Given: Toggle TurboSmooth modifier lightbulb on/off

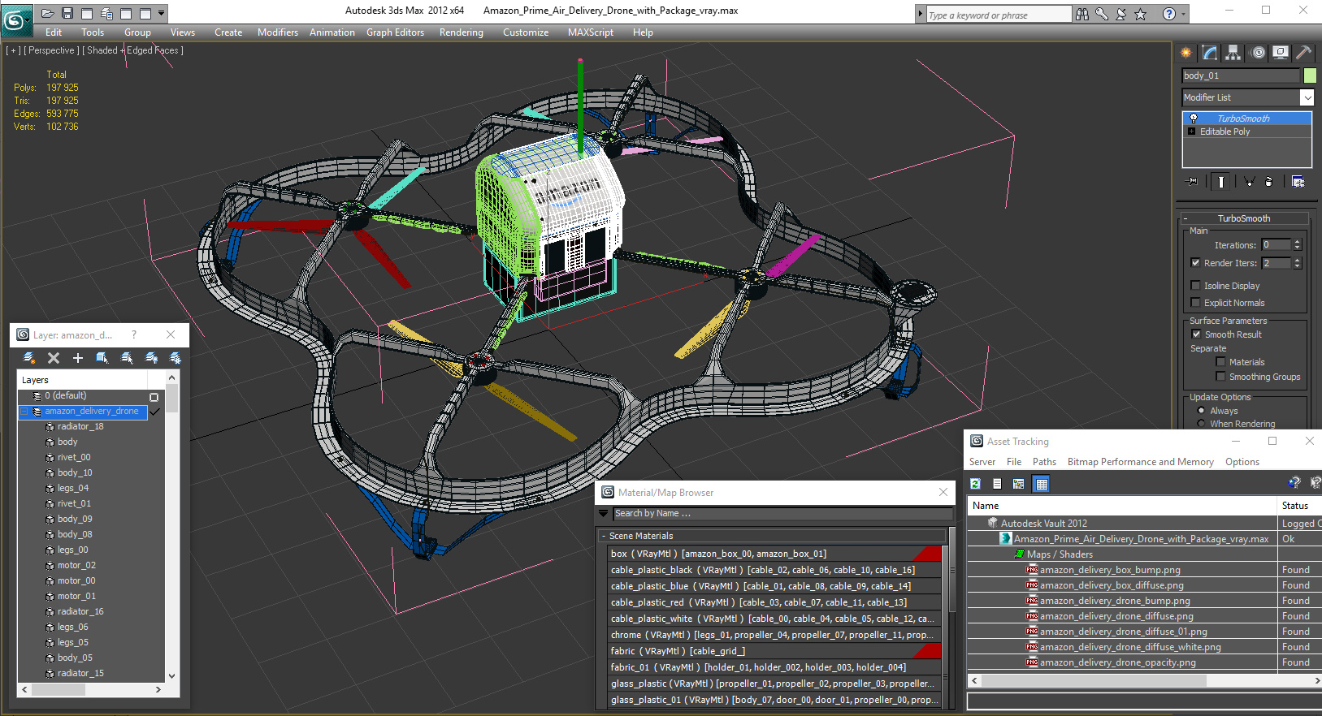Looking at the screenshot, I should [x=1194, y=119].
